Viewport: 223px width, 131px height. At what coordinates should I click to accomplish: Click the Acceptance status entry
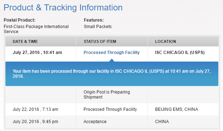point(95,122)
